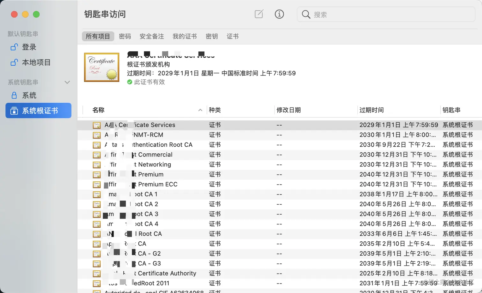Click certificate icon for Authentication Root CA row
Screen dimensions: 482x293
pos(97,145)
